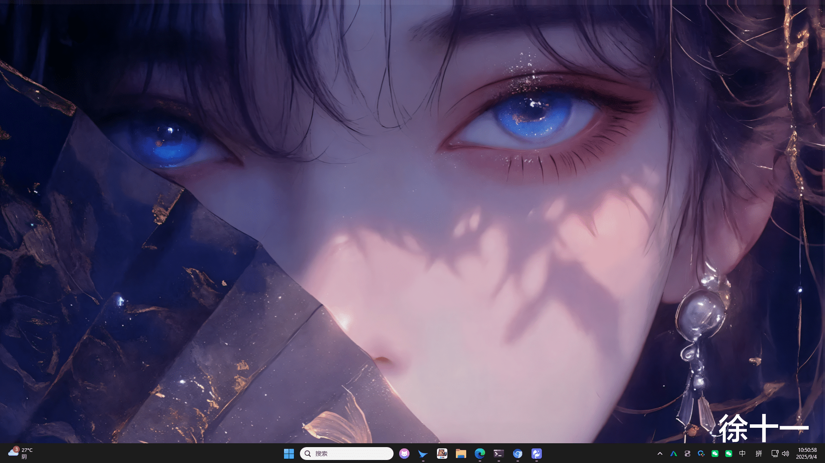
Task: Open the blue bird-wing taskbar app
Action: pyautogui.click(x=423, y=454)
